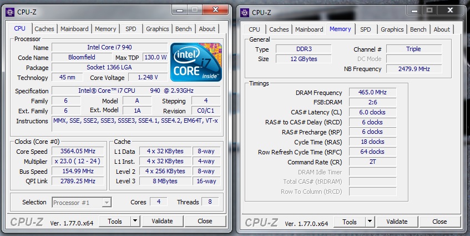Click Channel # value 'Triple'
The height and width of the screenshot is (236, 470).
[414, 49]
